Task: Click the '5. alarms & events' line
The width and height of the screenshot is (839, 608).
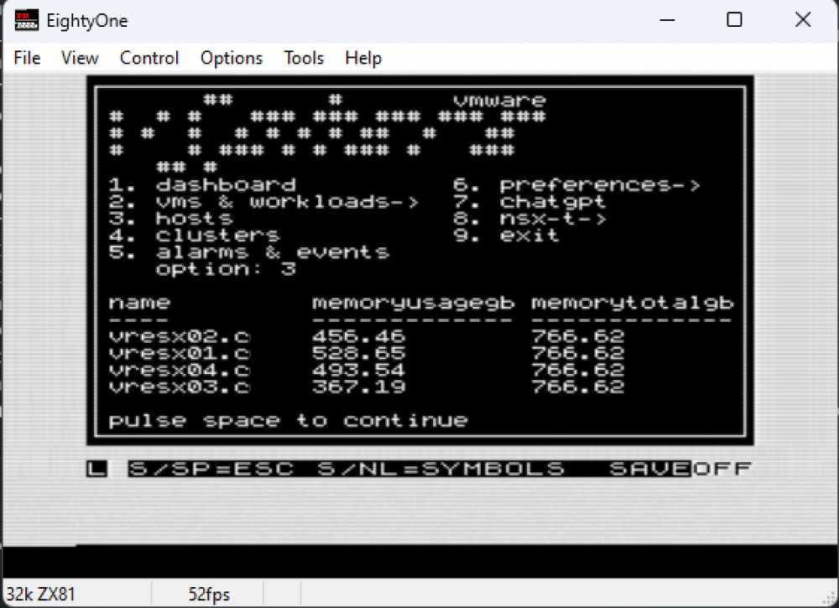Action: tap(249, 252)
